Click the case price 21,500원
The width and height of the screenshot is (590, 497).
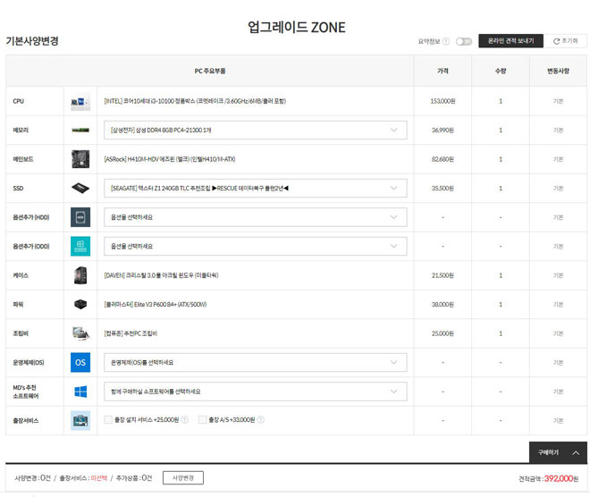(442, 275)
